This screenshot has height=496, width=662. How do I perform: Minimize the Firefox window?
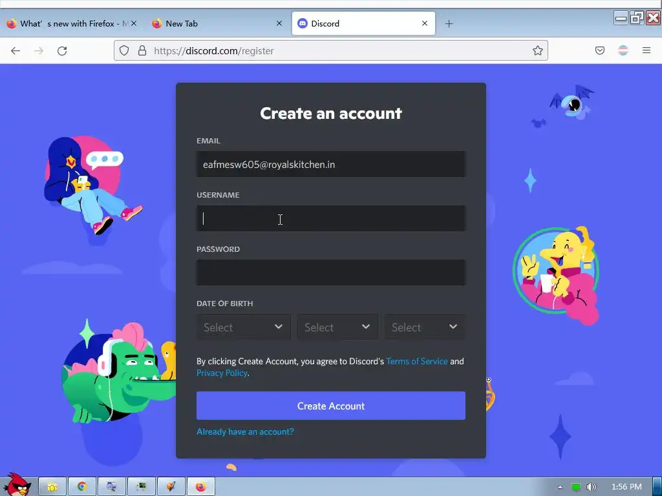click(621, 18)
